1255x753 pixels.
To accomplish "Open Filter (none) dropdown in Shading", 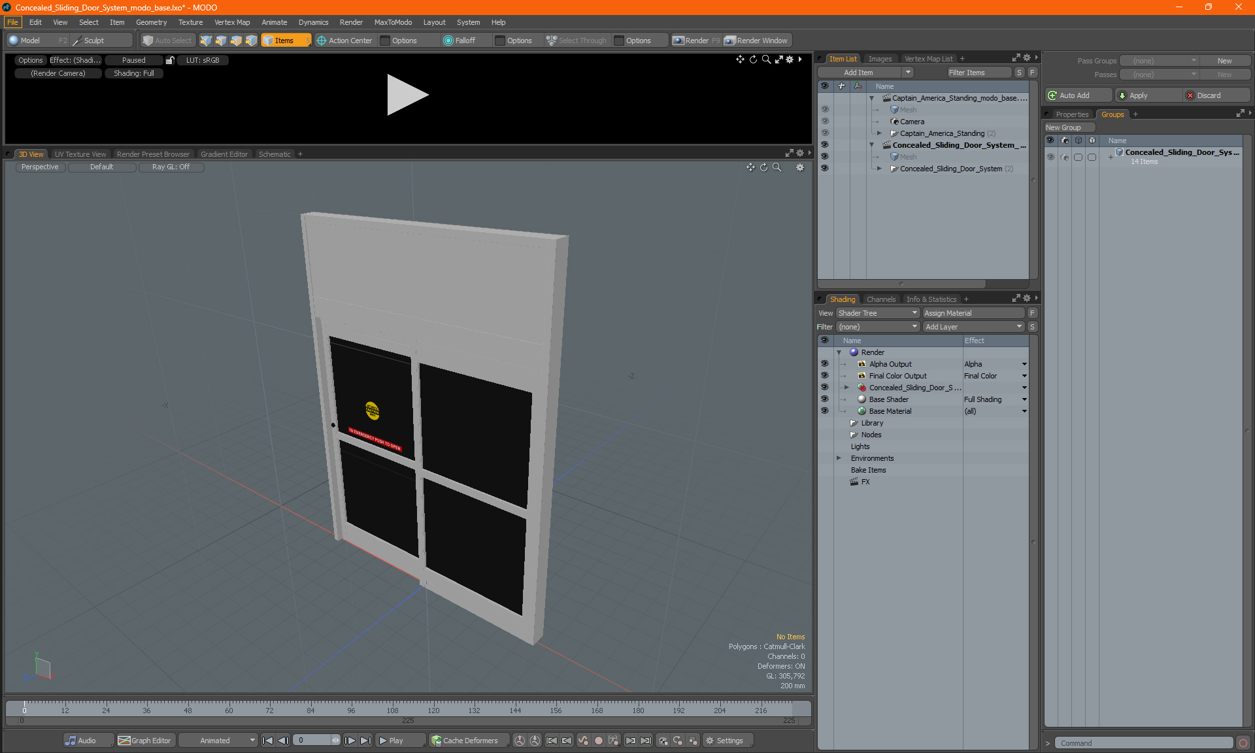I will pos(878,327).
